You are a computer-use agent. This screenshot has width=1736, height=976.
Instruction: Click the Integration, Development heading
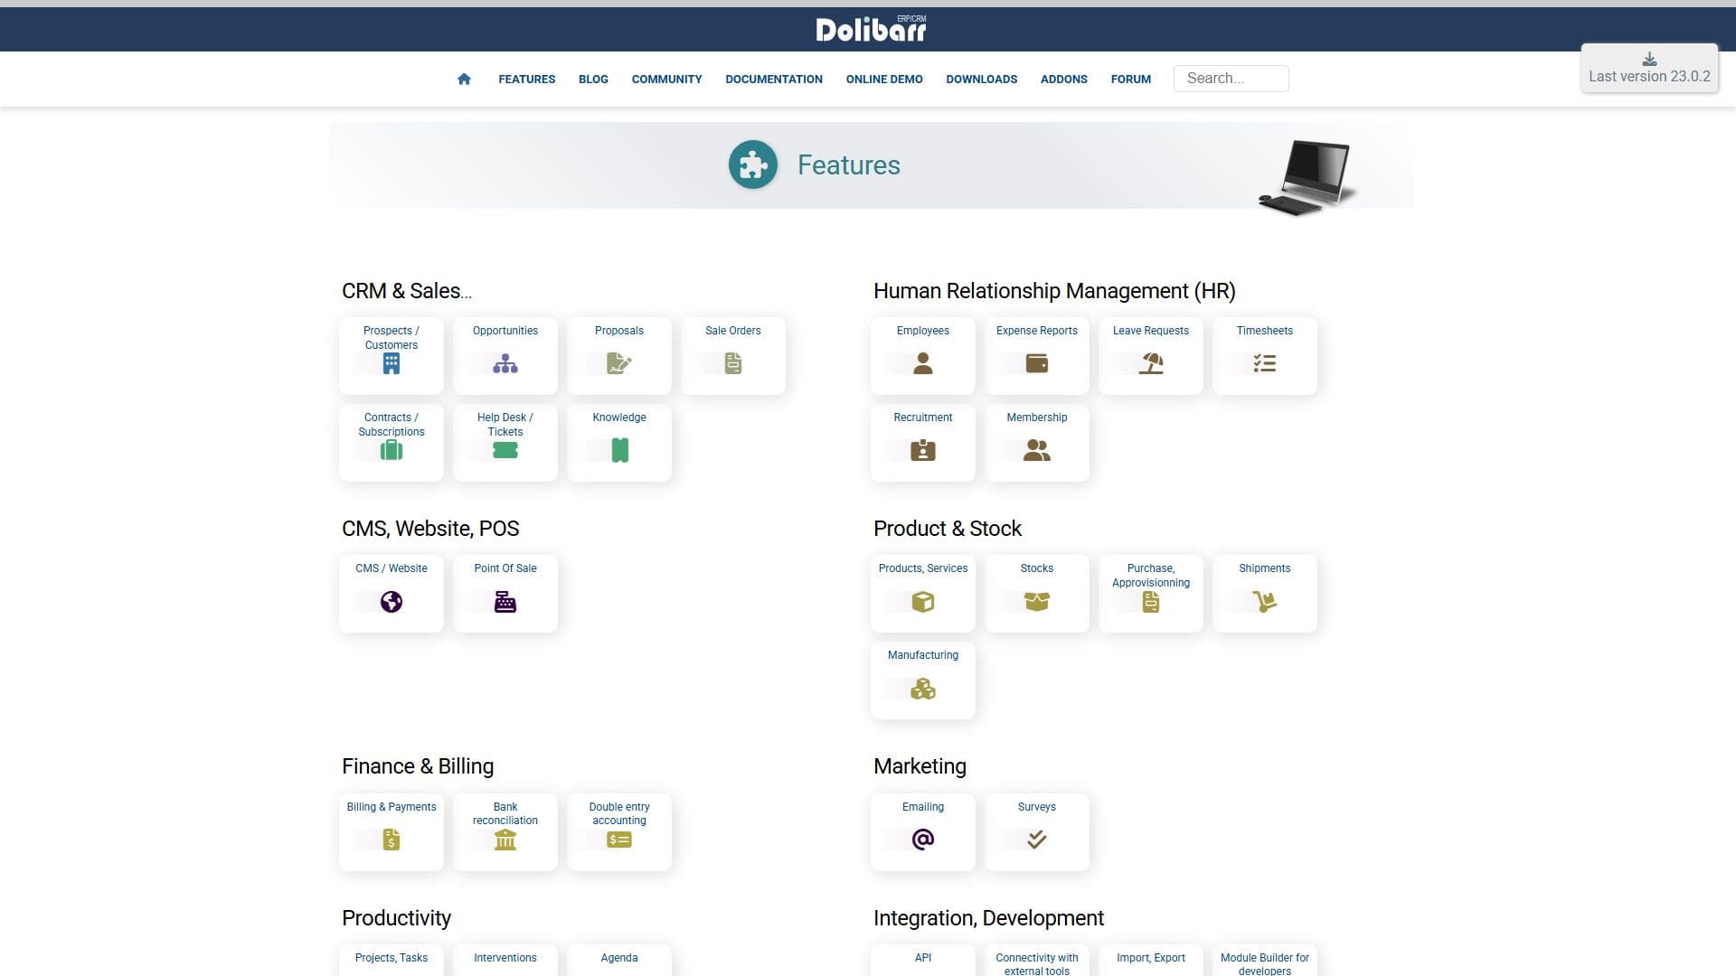(988, 918)
